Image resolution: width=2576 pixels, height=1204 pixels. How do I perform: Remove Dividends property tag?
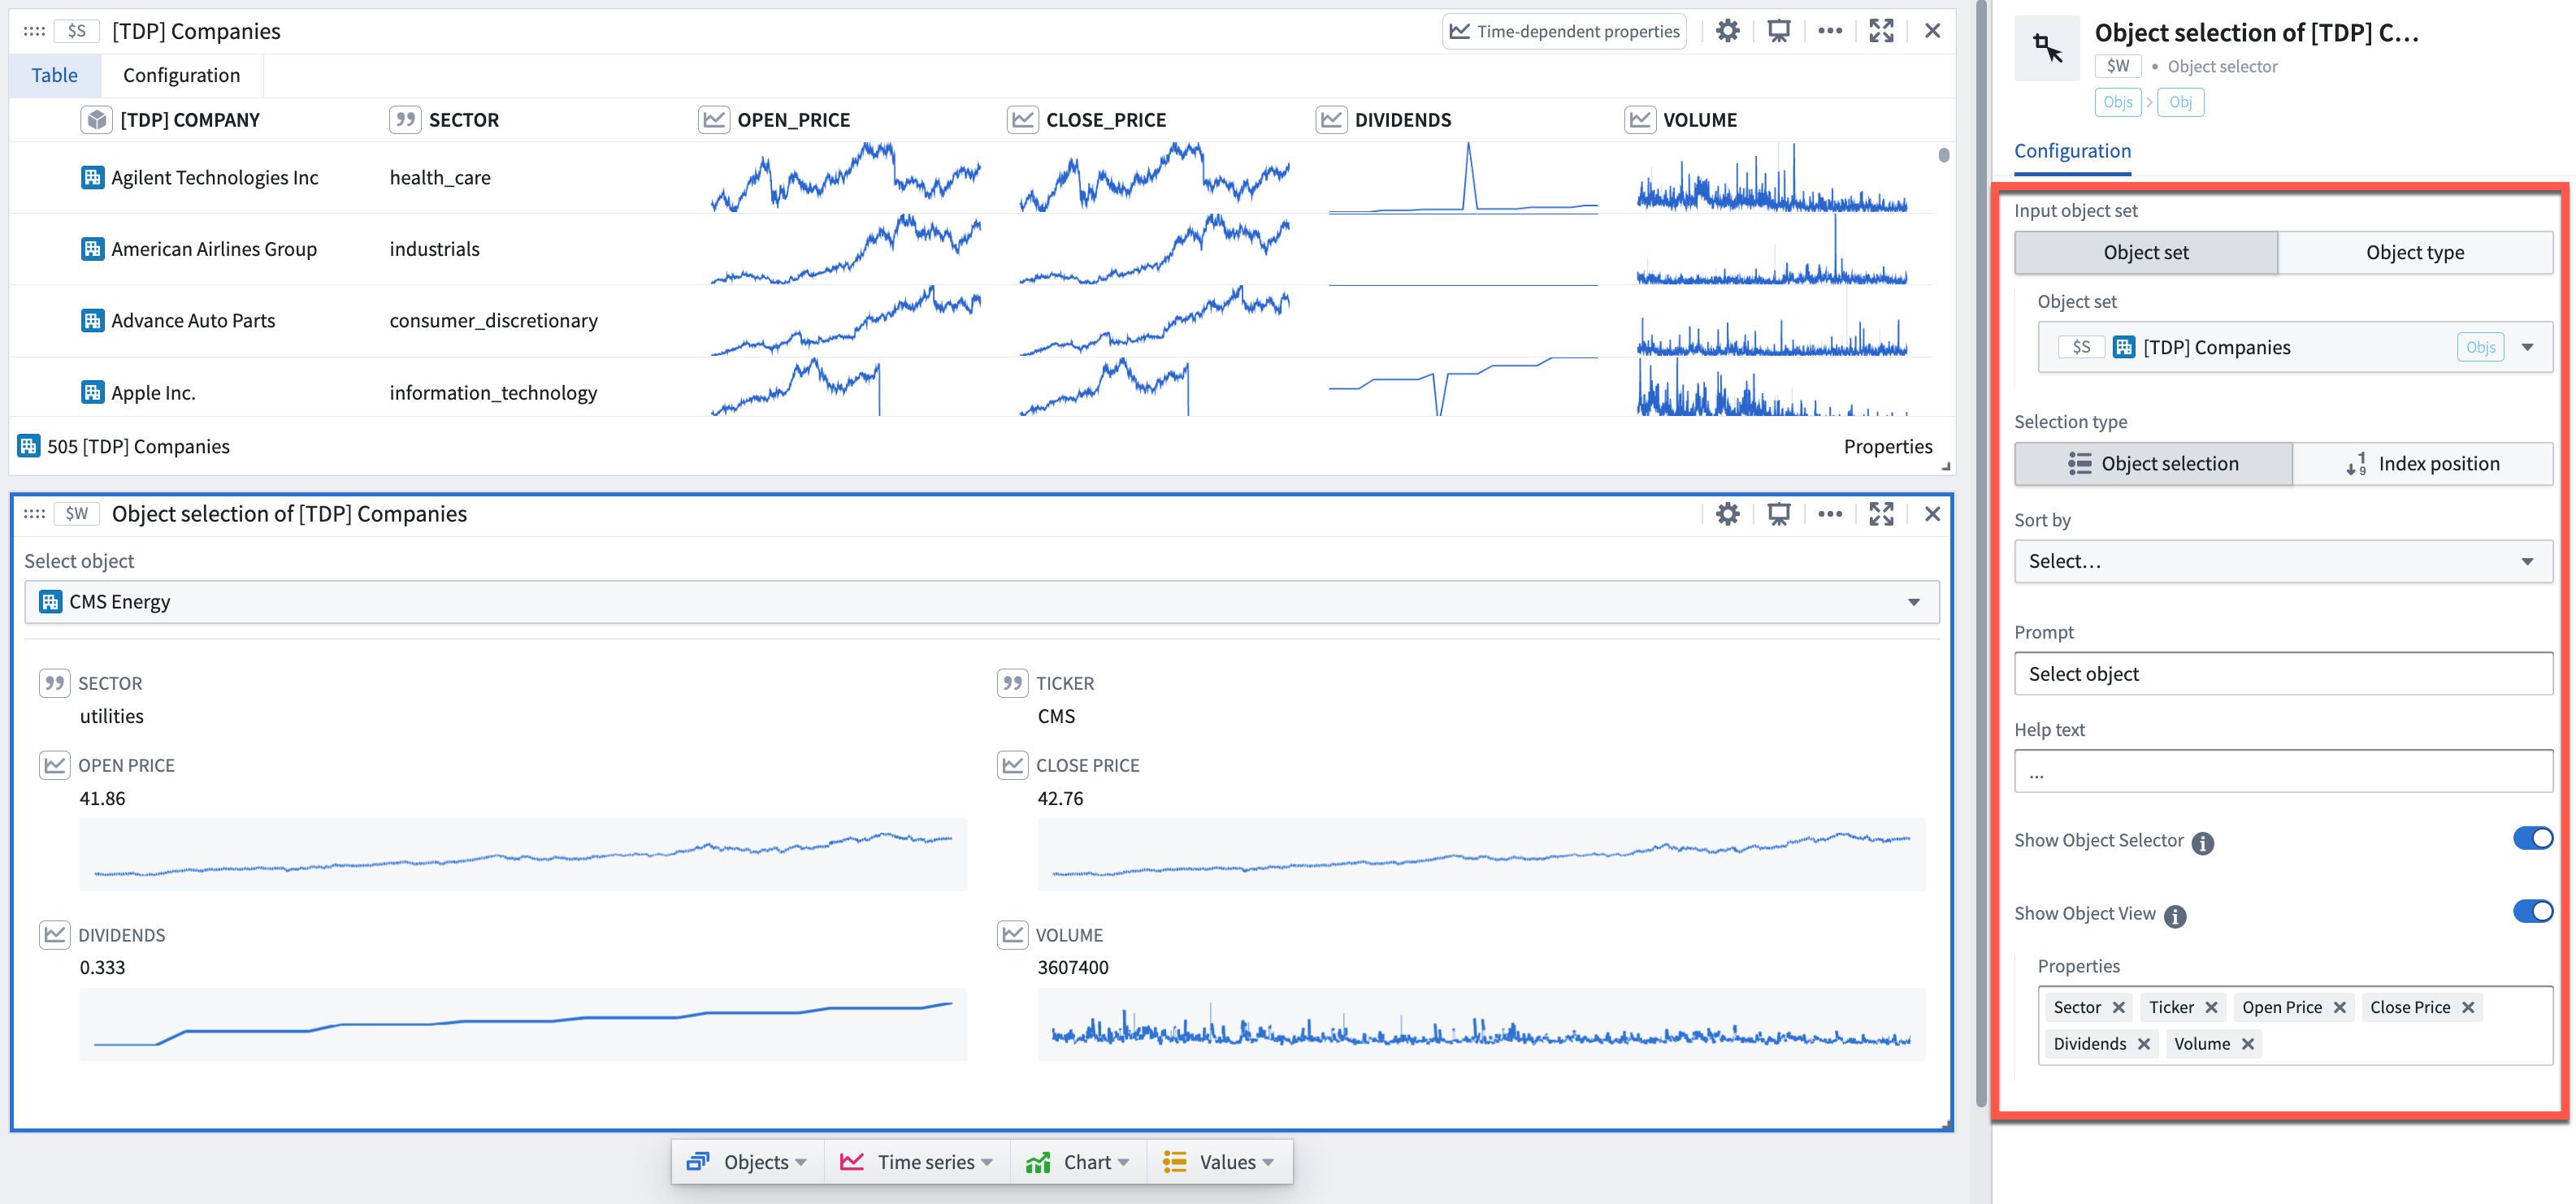[2143, 1044]
